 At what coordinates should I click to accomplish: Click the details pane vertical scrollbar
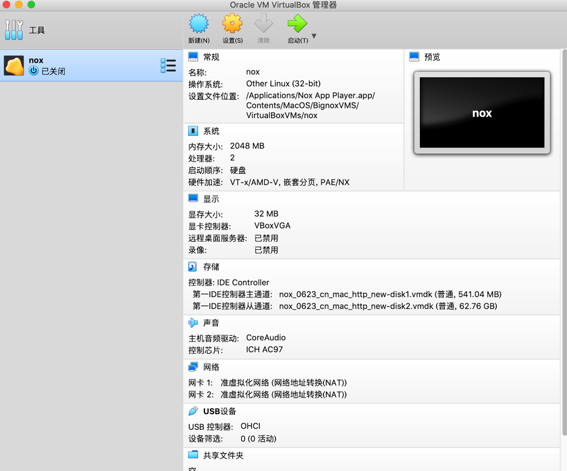[x=565, y=242]
